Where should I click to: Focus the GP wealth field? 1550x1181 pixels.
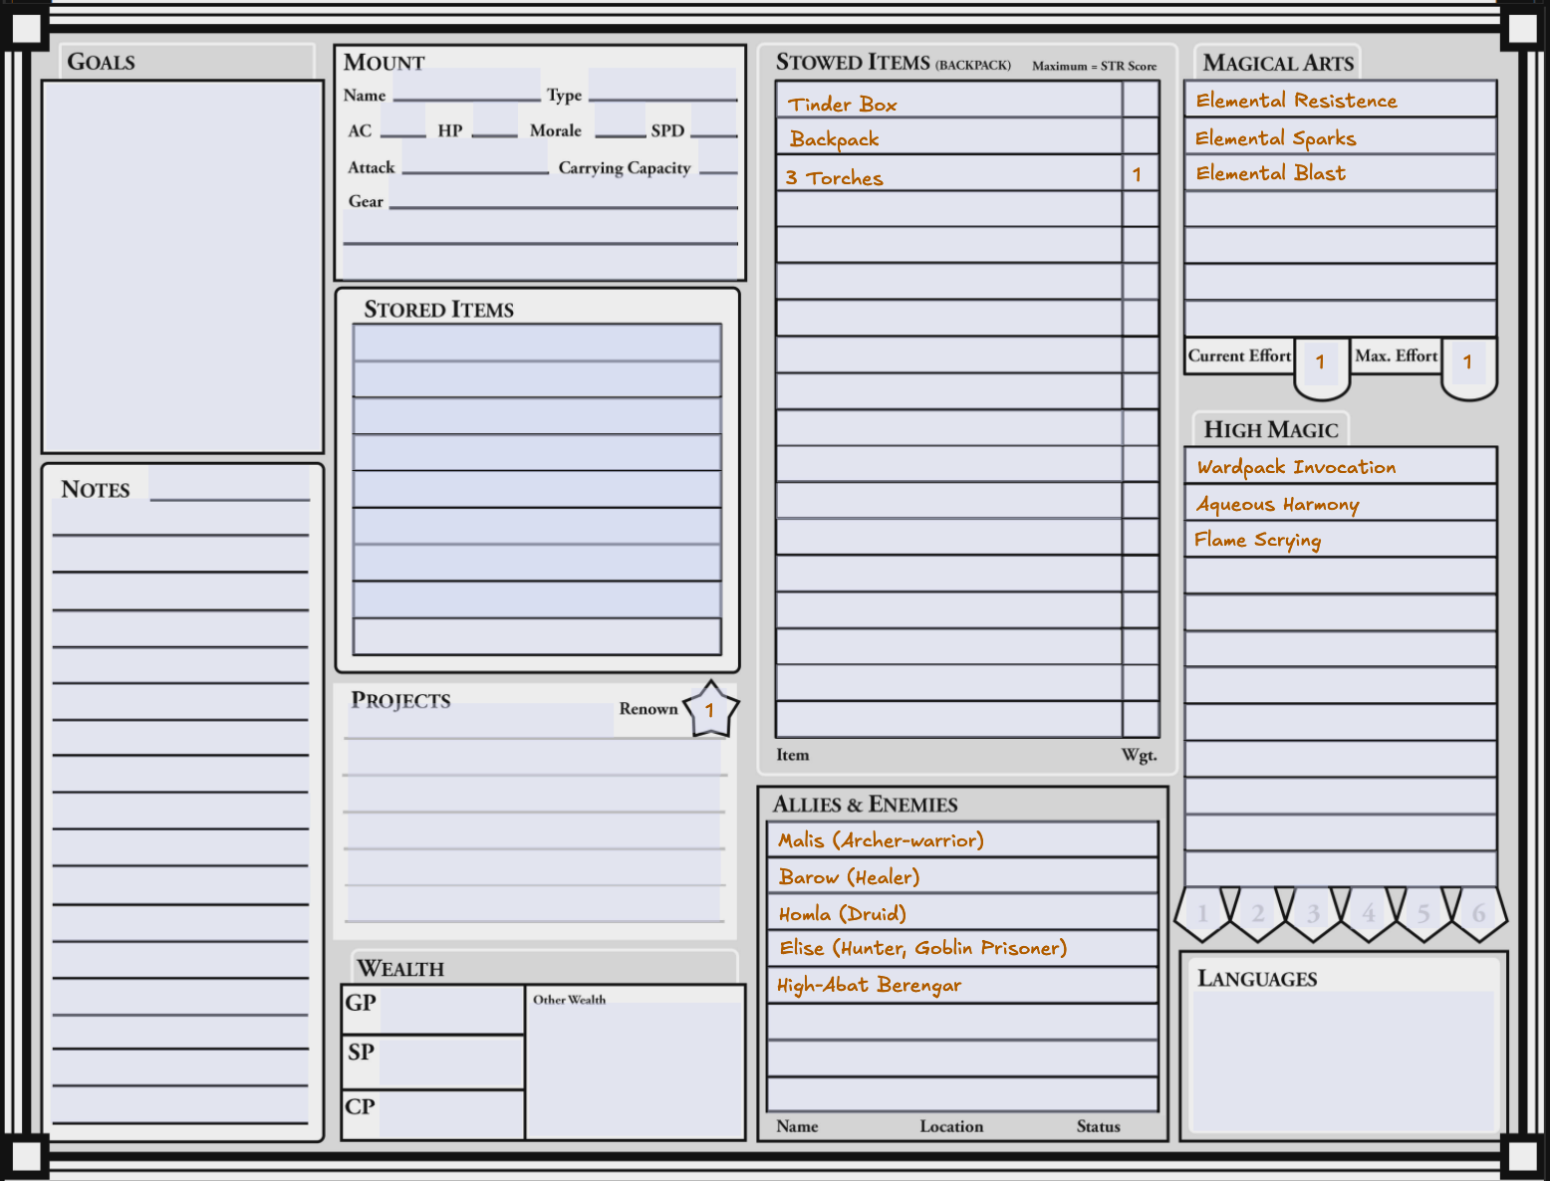pos(450,1011)
